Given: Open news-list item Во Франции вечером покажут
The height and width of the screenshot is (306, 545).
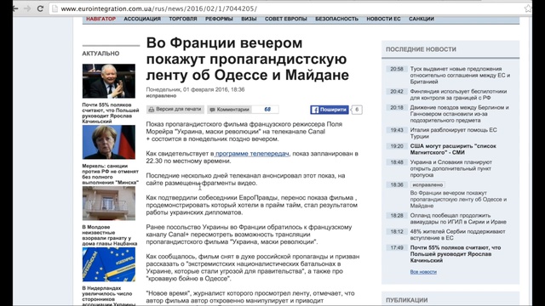Looking at the screenshot, I should click(458, 199).
